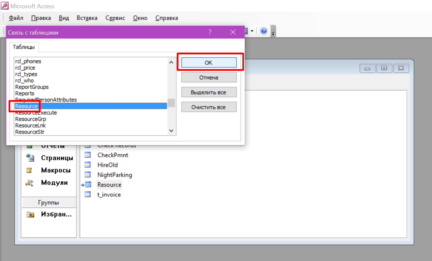Open the Файл menu
Image resolution: width=432 pixels, height=261 pixels.
click(16, 18)
